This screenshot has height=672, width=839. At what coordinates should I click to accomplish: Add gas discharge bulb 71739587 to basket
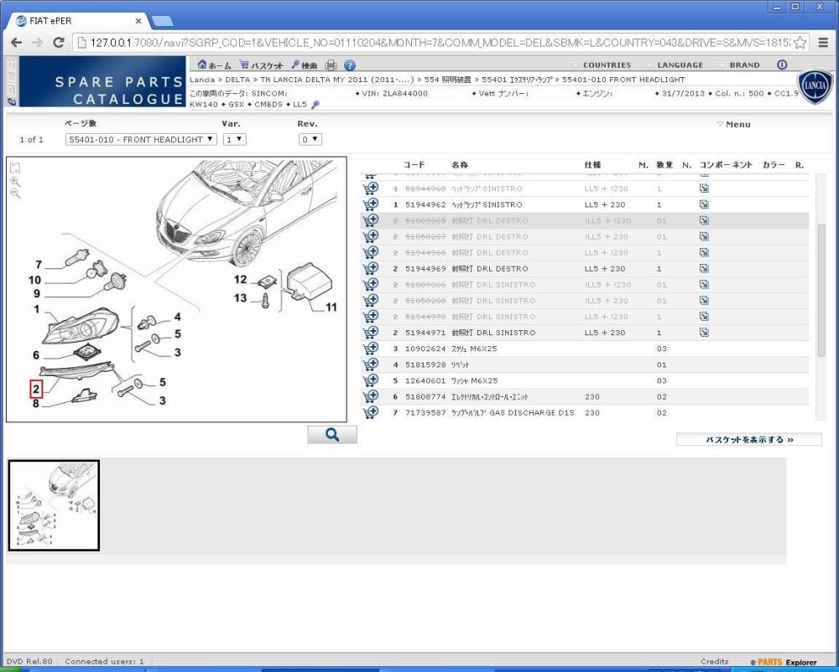pyautogui.click(x=370, y=412)
